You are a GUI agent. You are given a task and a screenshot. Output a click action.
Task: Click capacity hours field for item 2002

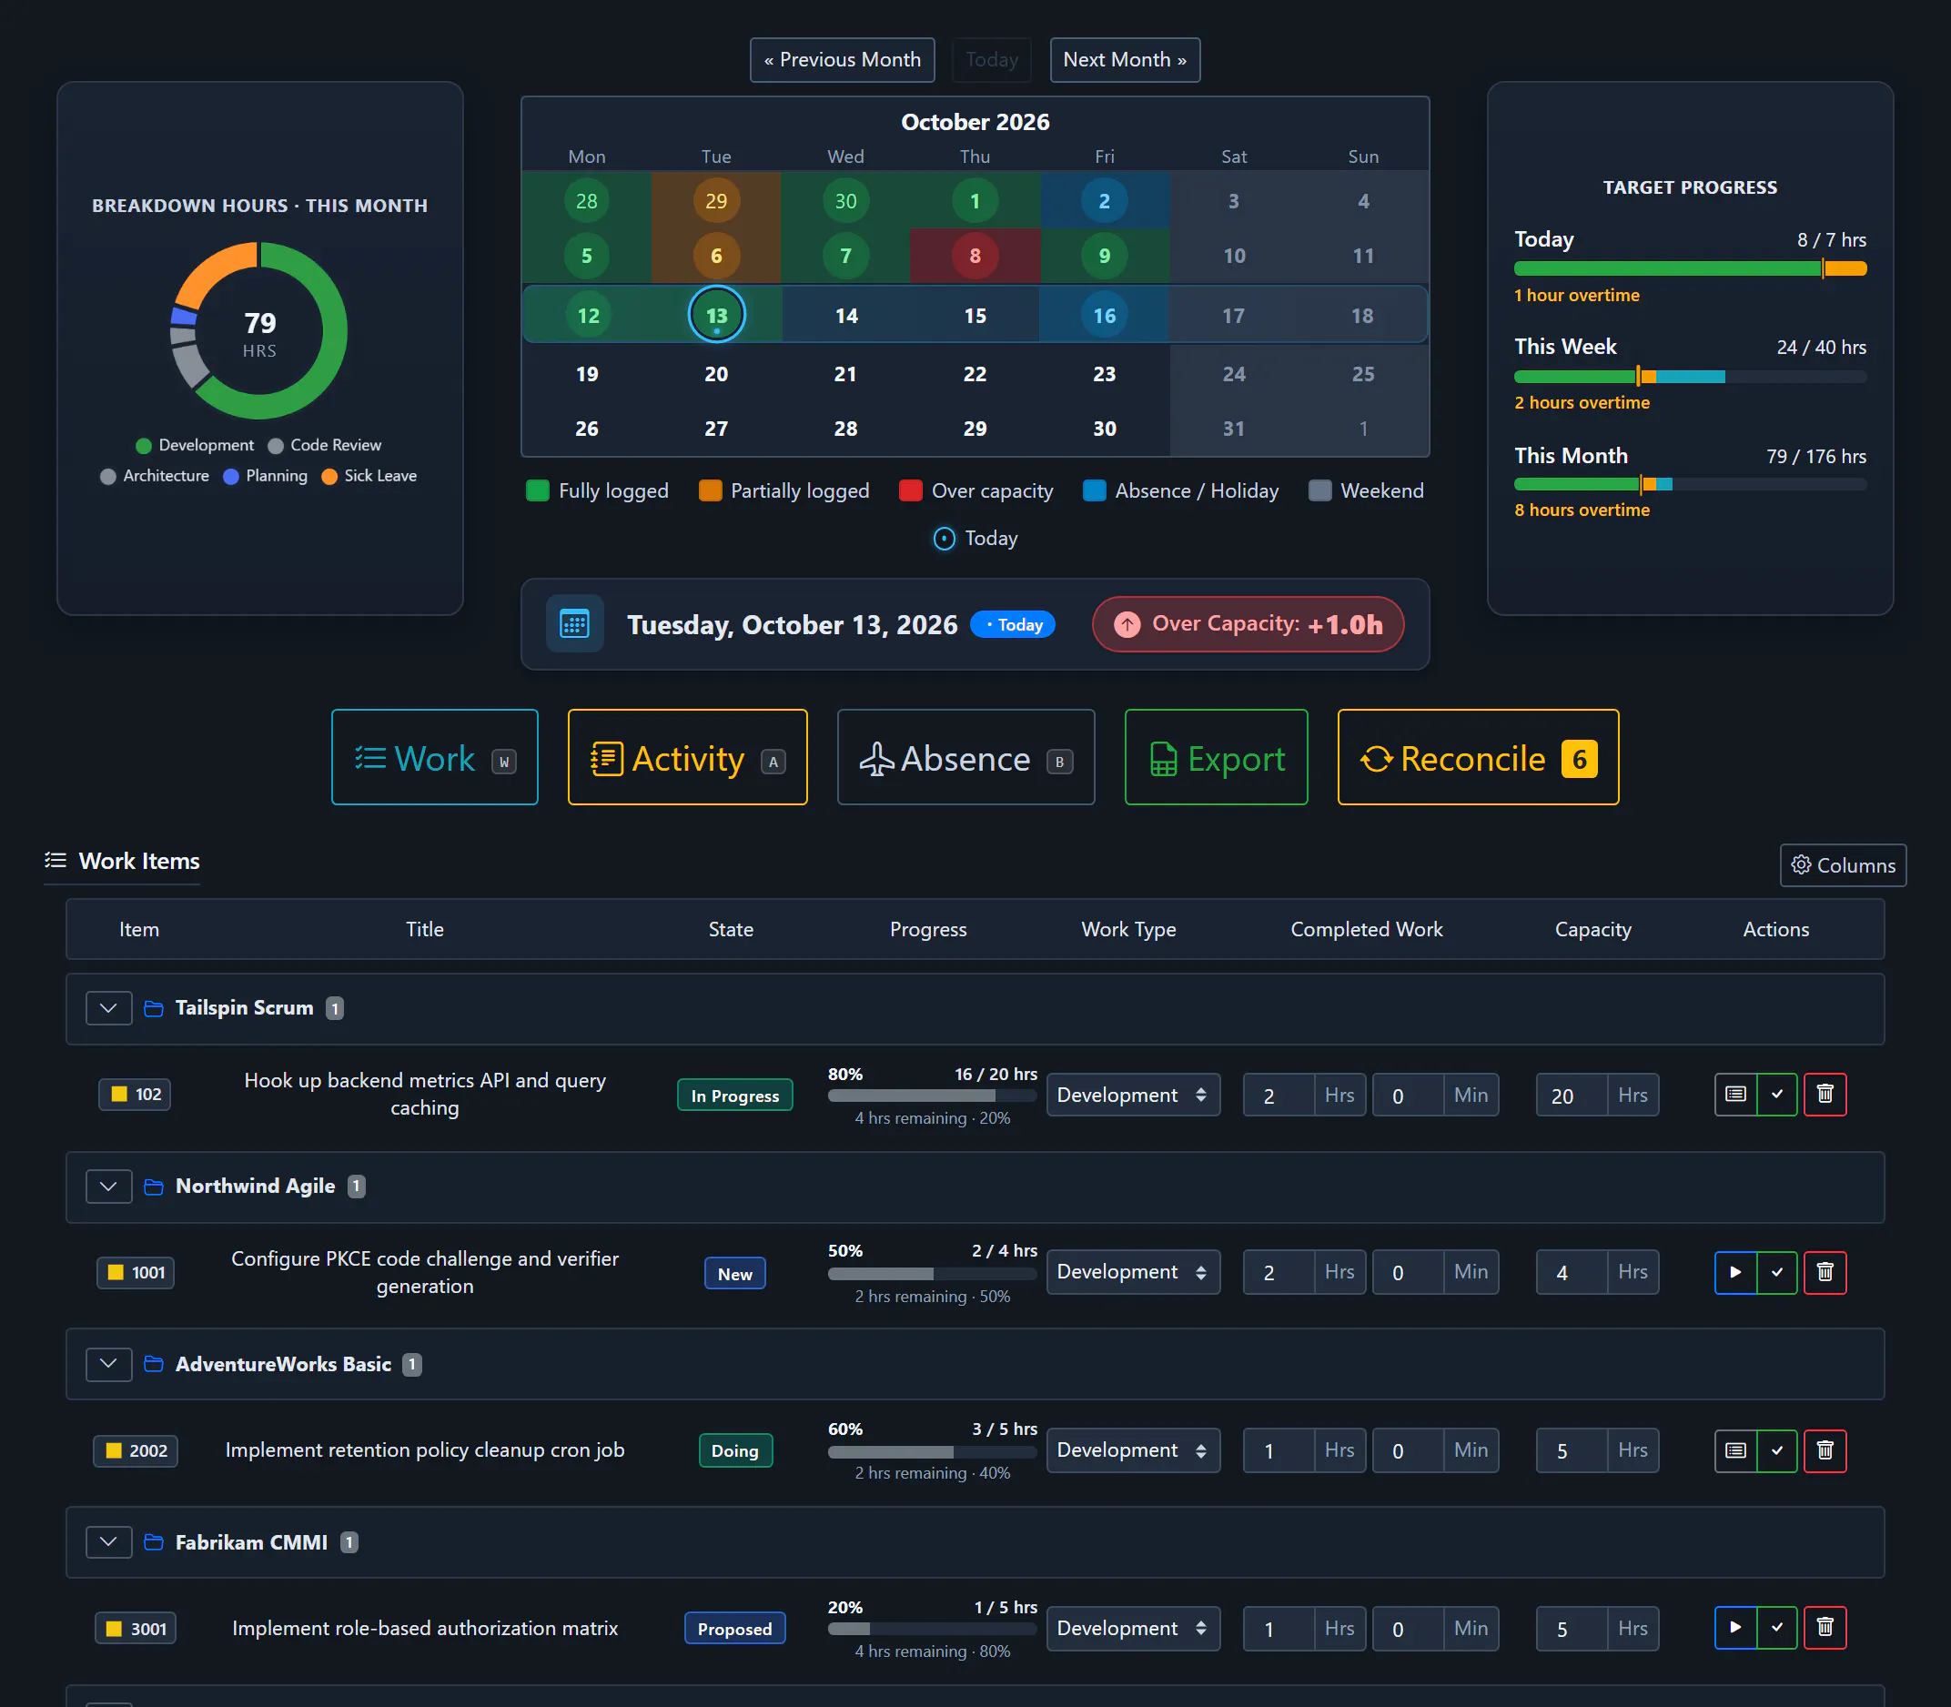(1572, 1450)
